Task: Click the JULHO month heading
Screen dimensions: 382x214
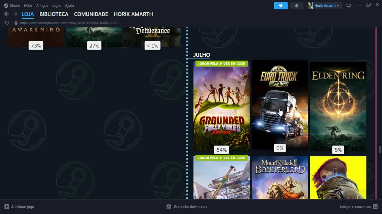Action: point(202,55)
